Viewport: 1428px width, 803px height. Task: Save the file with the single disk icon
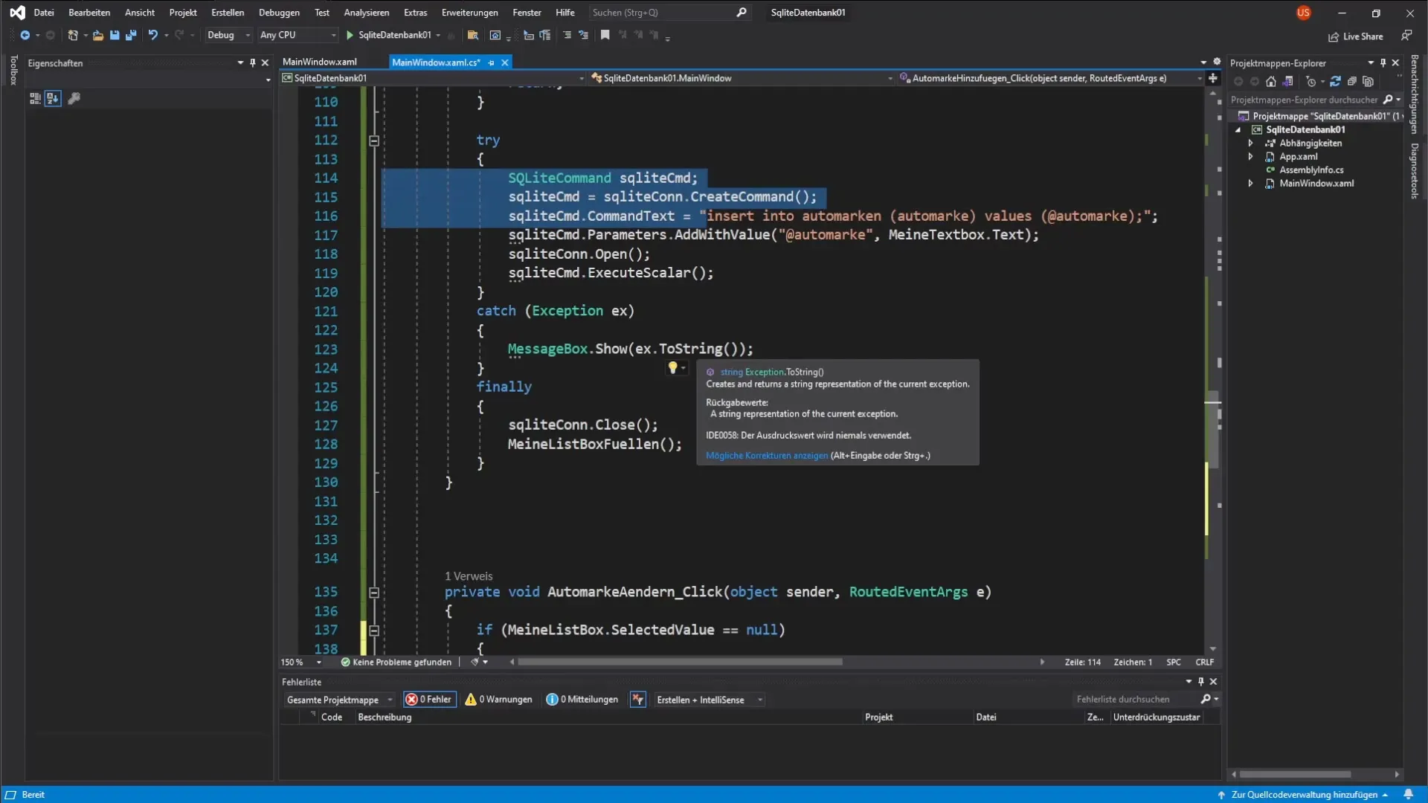115,35
